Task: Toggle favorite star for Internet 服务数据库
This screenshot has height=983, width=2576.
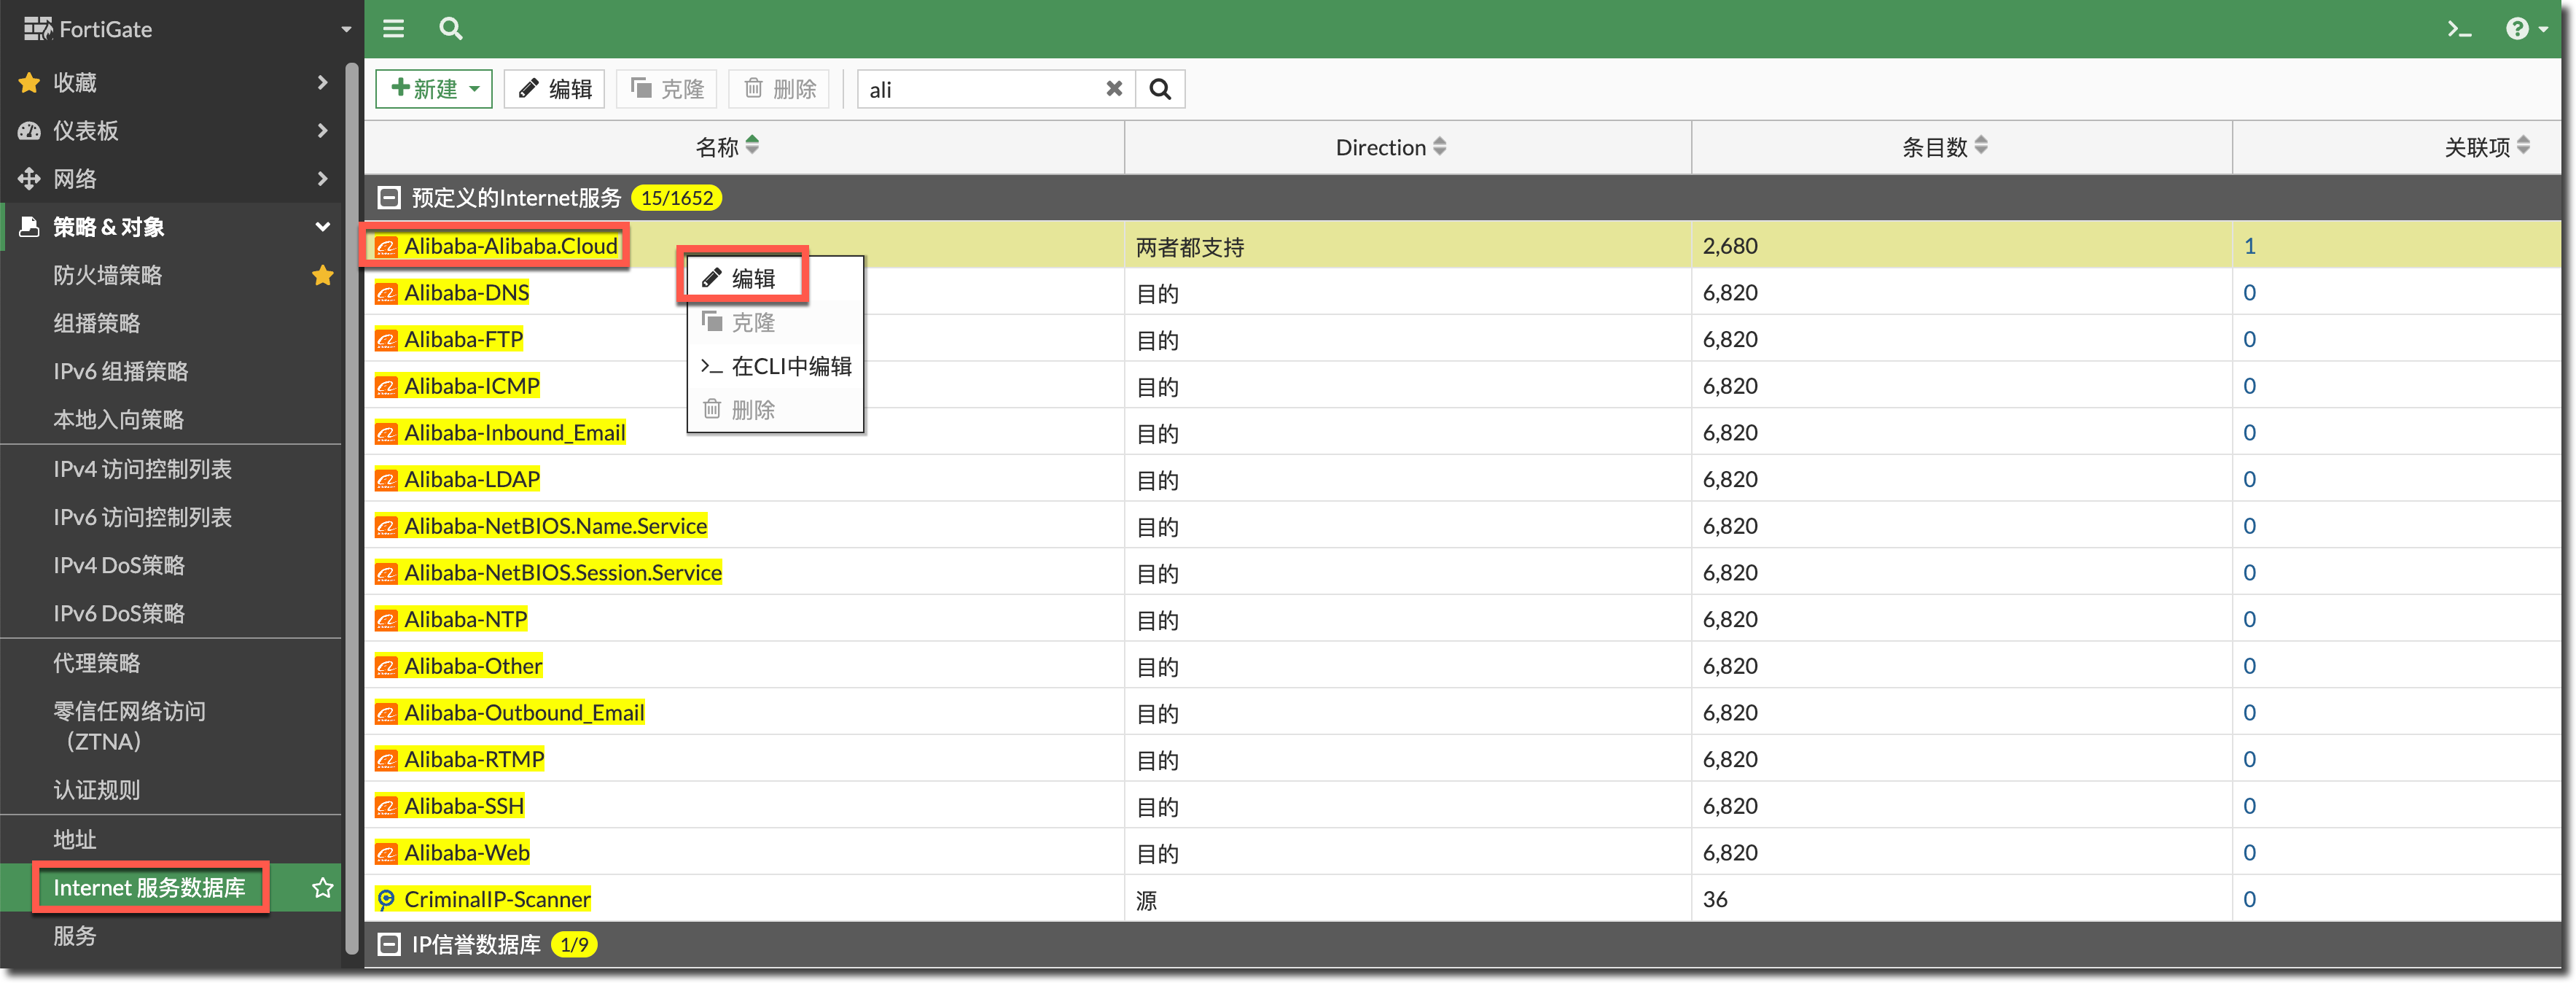Action: click(x=322, y=887)
